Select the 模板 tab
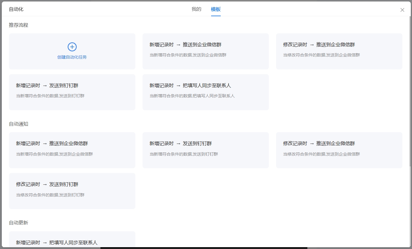The width and height of the screenshot is (412, 249). pos(216,9)
